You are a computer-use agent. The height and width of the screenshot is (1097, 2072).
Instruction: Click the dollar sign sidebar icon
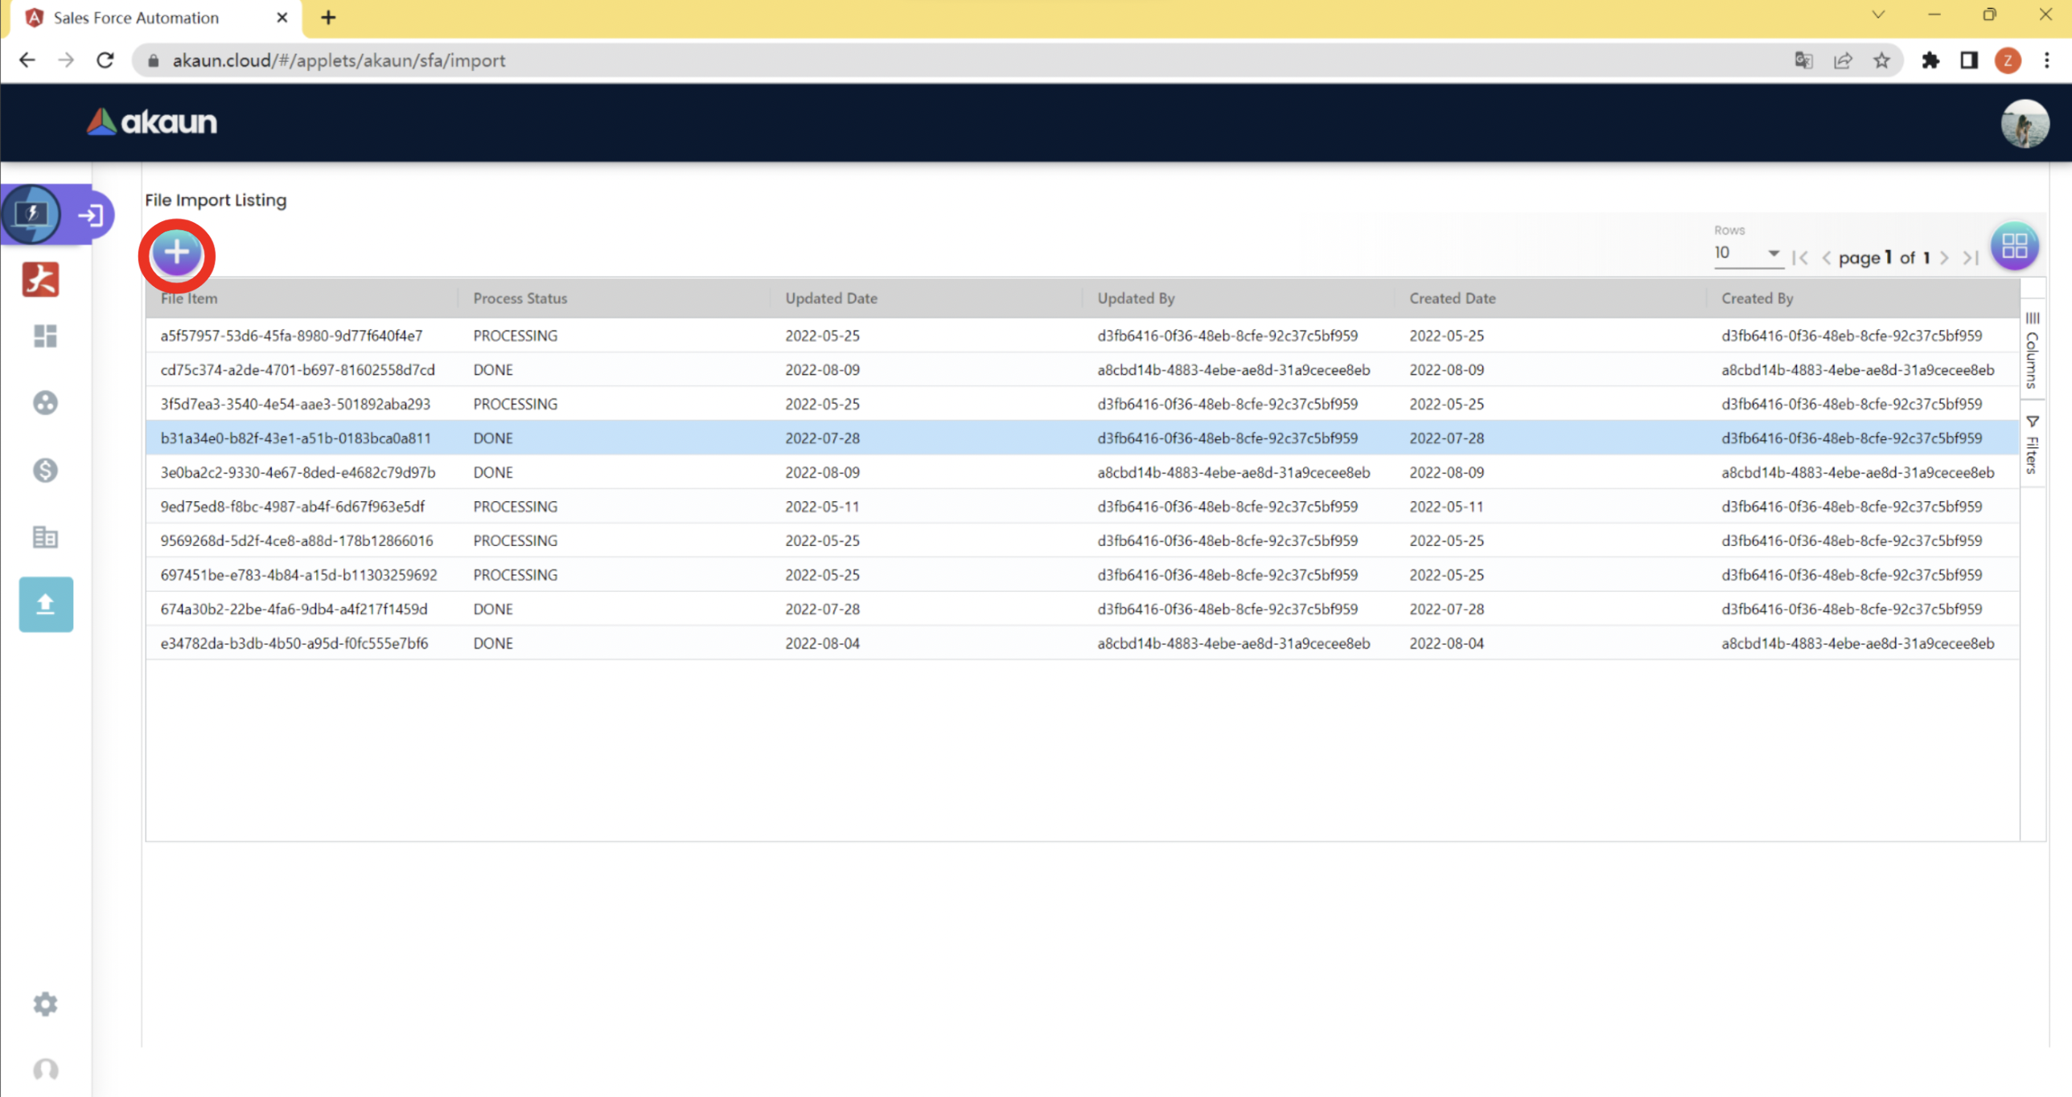pyautogui.click(x=45, y=470)
